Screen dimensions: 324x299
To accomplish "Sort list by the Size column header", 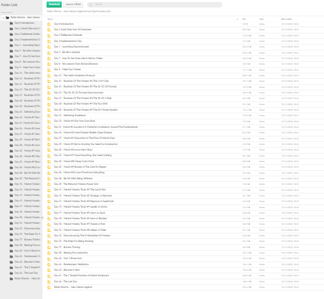I will (x=245, y=19).
